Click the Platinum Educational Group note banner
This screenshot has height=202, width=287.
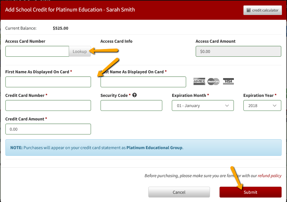(x=143, y=148)
